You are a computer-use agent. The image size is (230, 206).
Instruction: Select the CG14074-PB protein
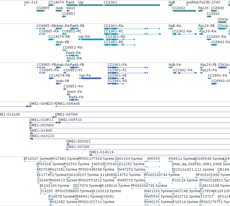tap(51, 78)
